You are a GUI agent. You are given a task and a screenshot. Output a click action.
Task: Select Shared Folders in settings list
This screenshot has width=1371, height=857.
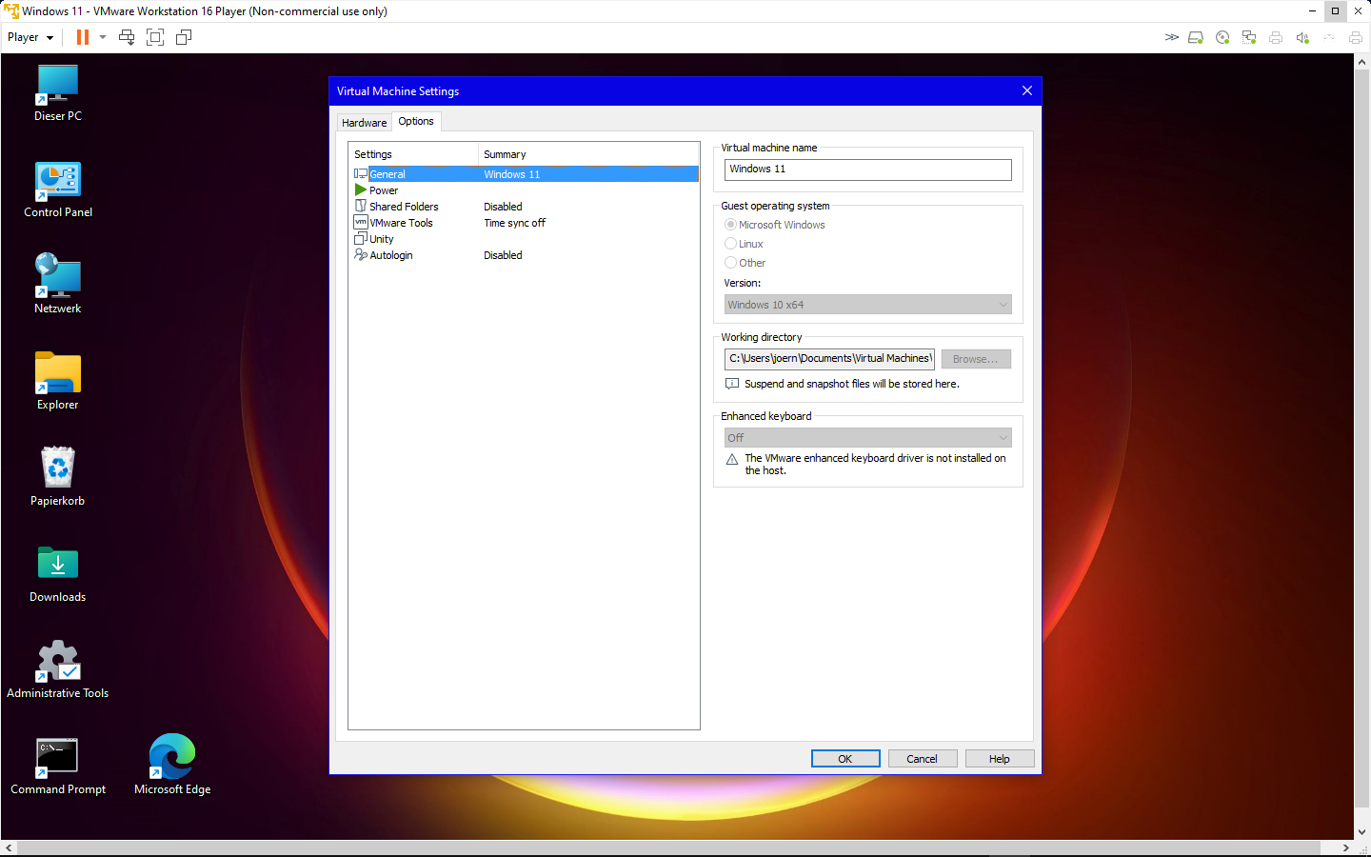404,207
